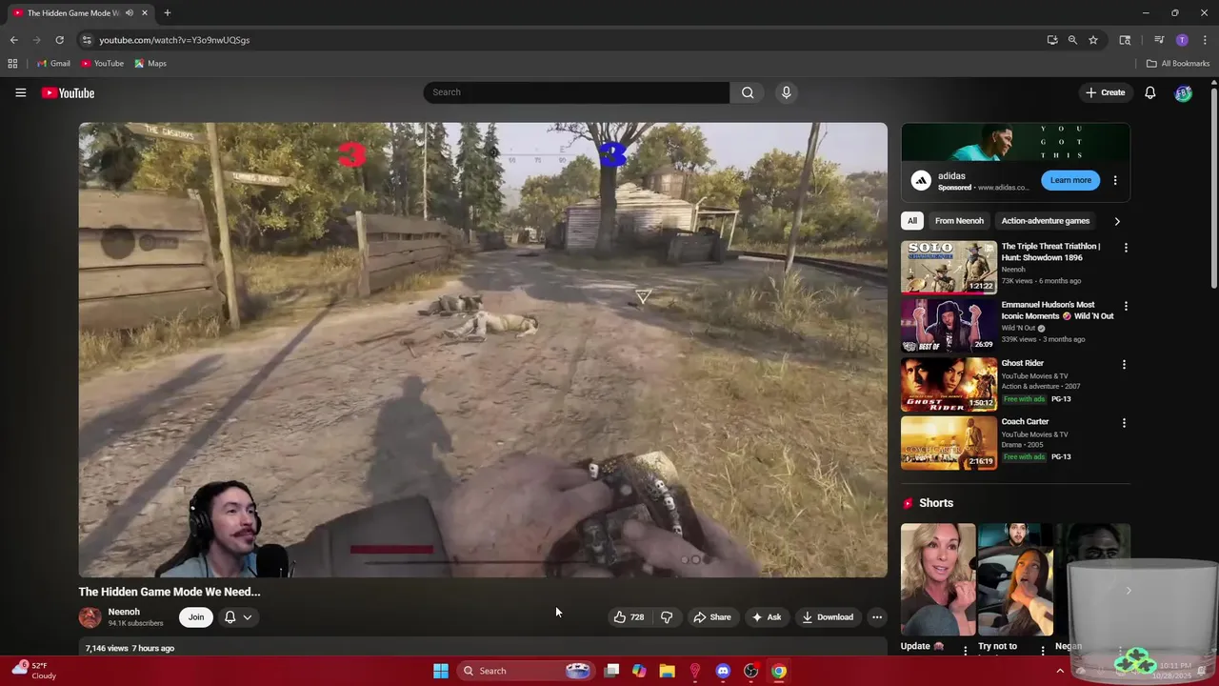Image resolution: width=1219 pixels, height=686 pixels.
Task: Open Chrome profile T avatar
Action: 1182,40
